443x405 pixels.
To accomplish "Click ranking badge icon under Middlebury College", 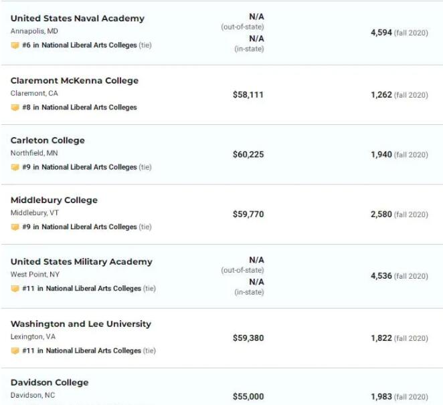I will coord(15,227).
